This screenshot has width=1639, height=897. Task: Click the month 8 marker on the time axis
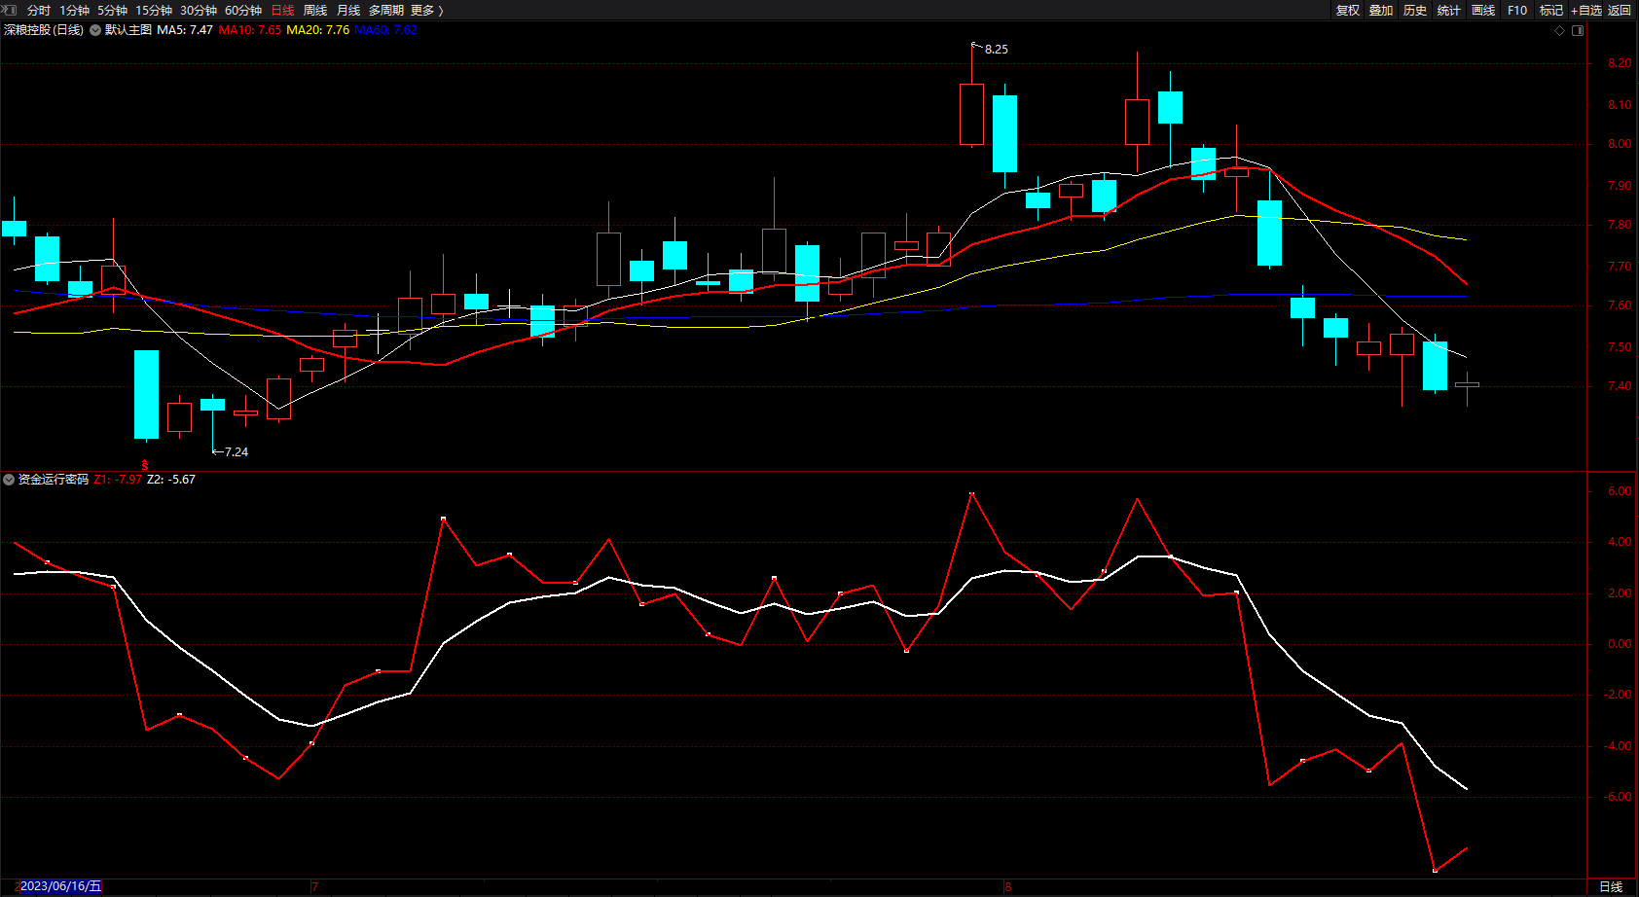coord(1008,887)
